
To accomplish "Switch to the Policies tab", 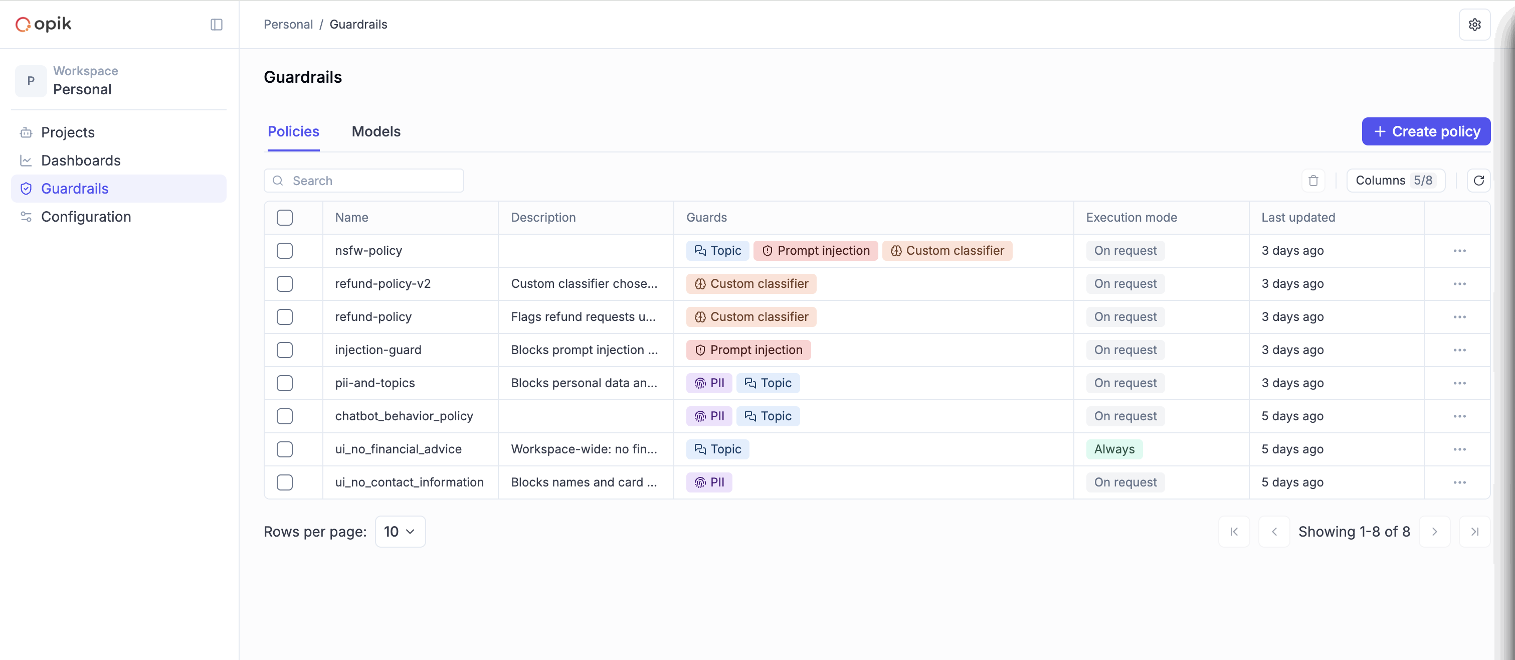I will click(293, 132).
